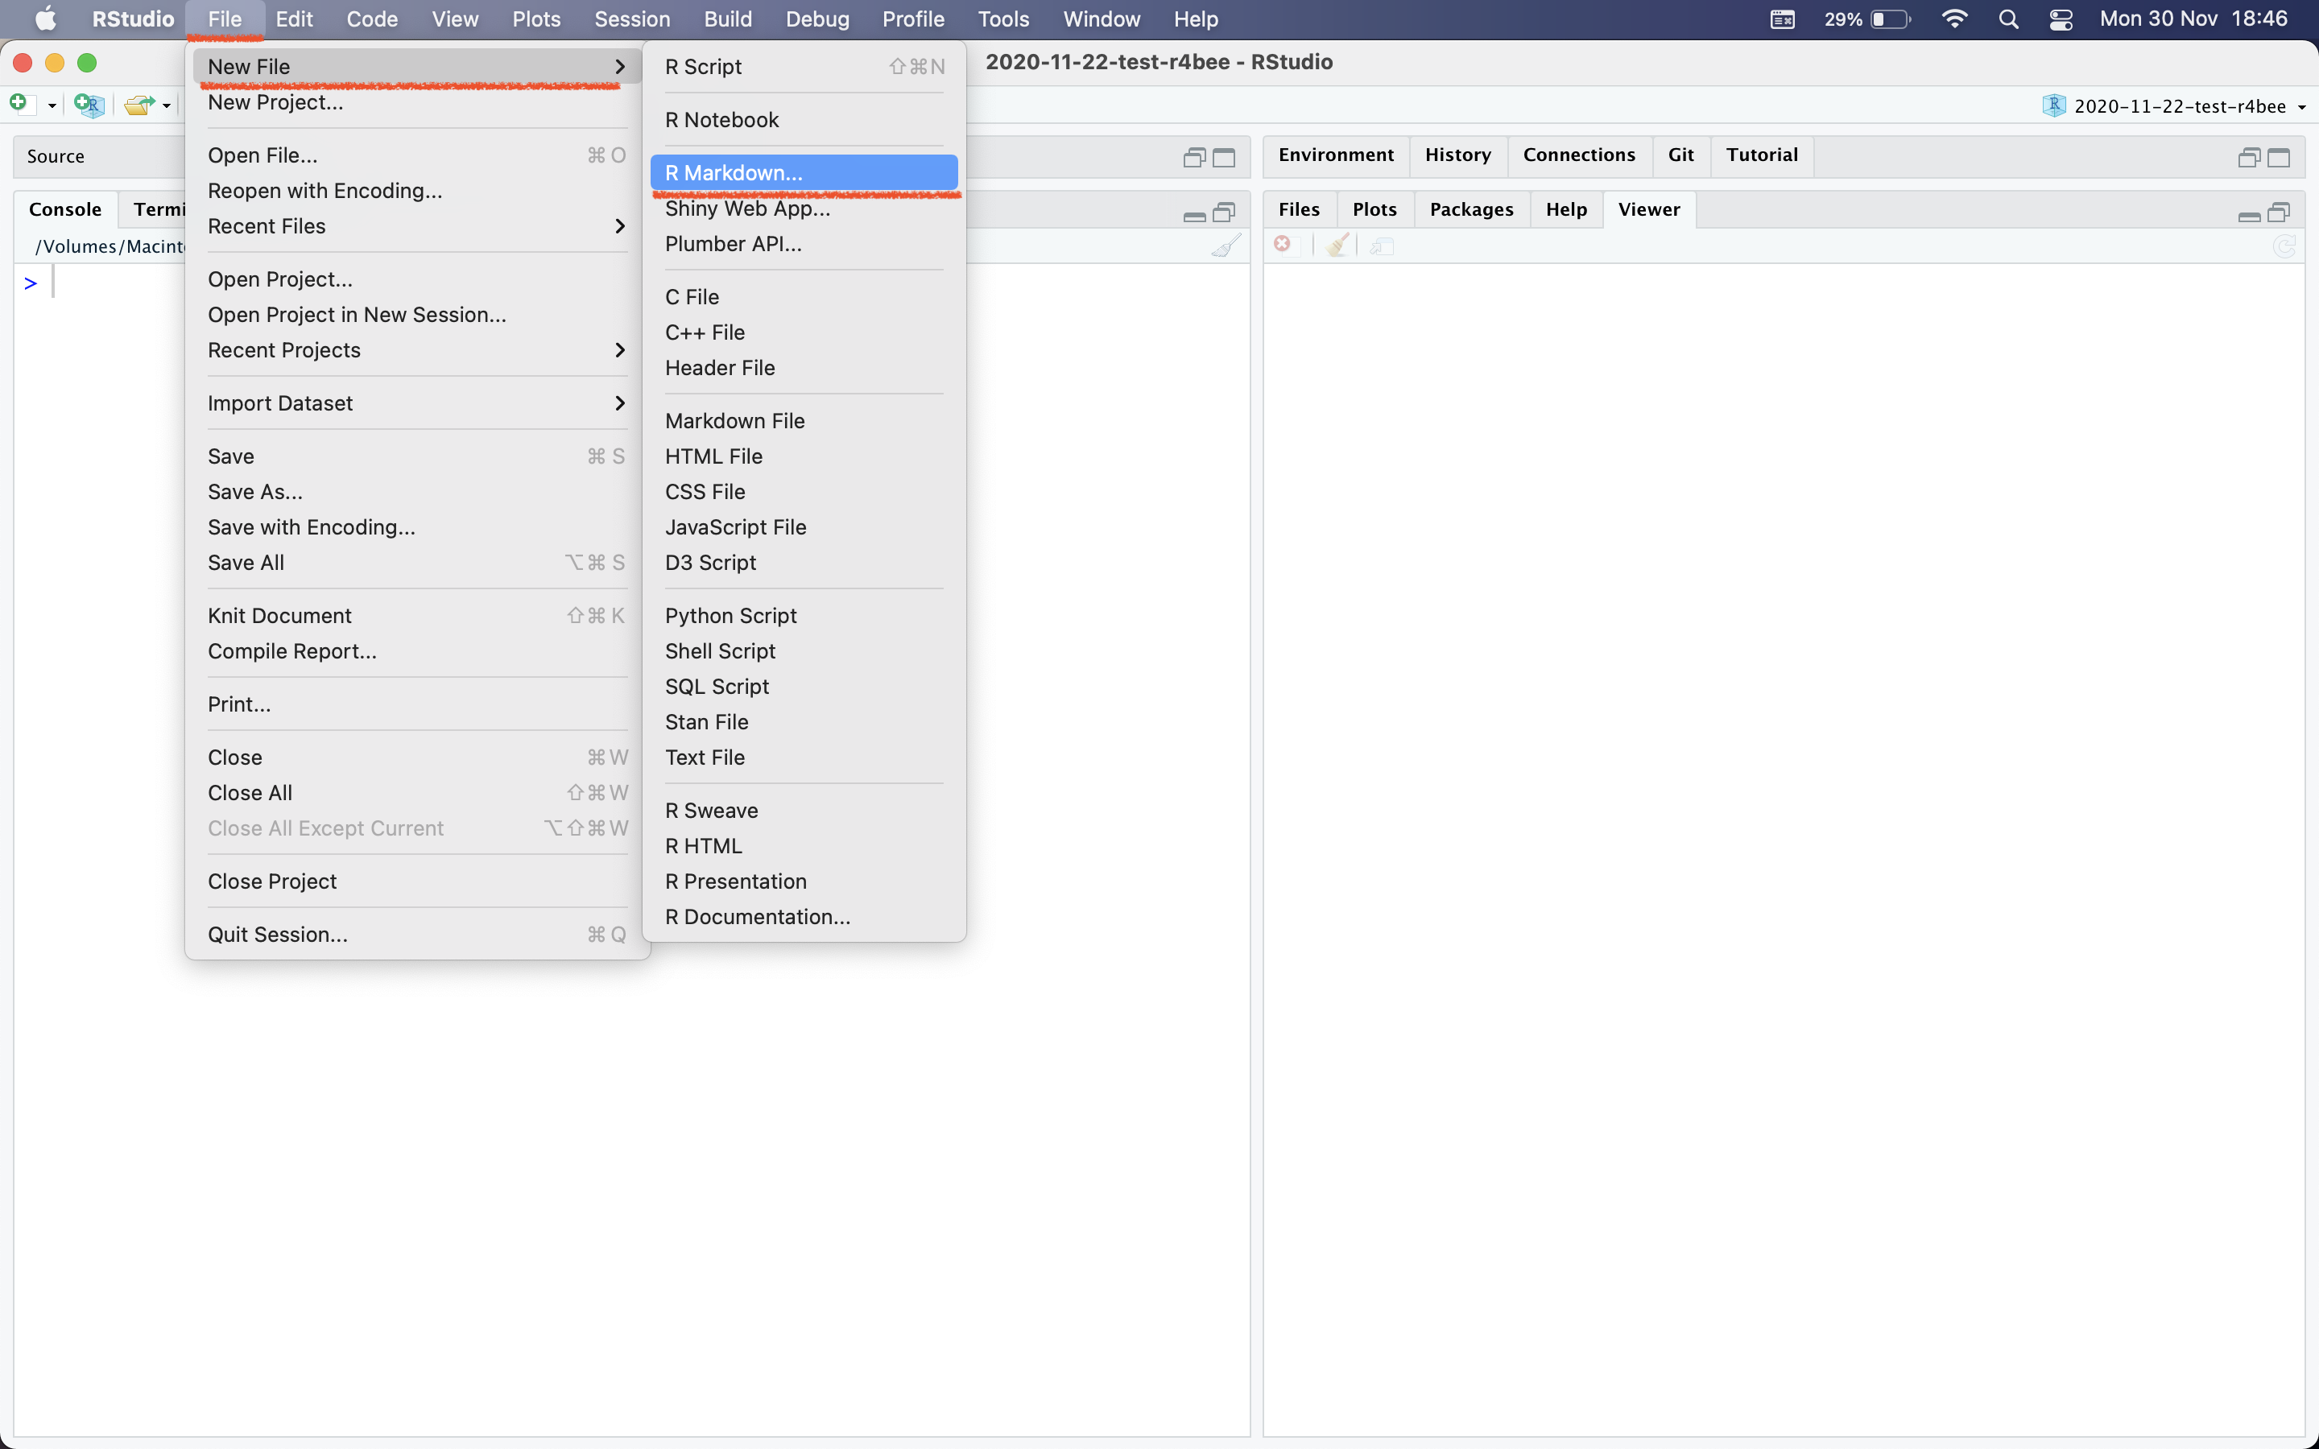The width and height of the screenshot is (2319, 1449).
Task: Click the Wi-Fi status icon
Action: tap(1954, 19)
